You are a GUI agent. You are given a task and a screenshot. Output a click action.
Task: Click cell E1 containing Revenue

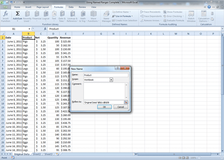point(65,37)
